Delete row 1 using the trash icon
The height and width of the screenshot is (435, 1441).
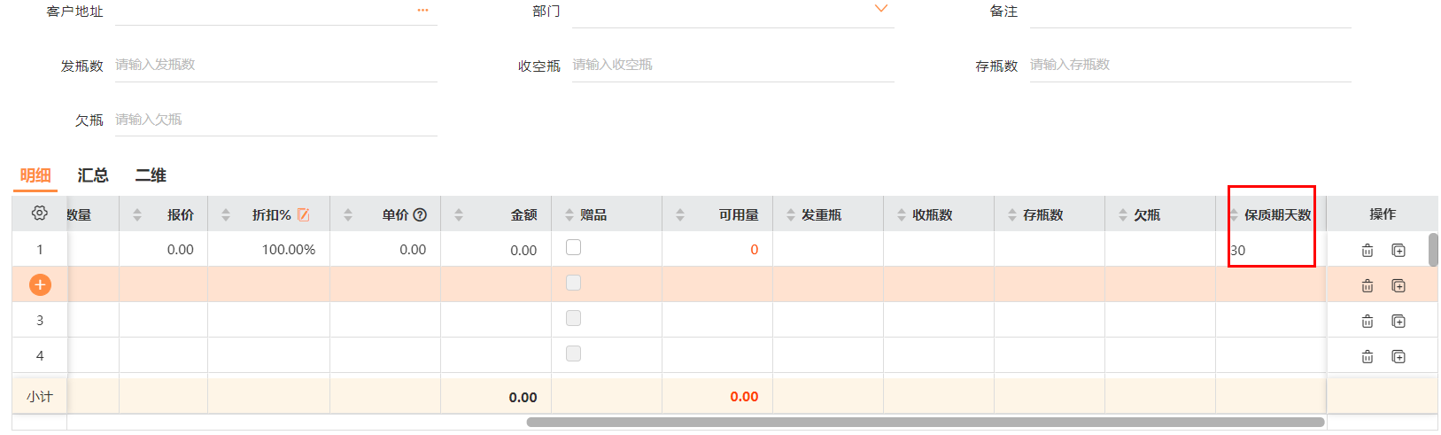1367,251
